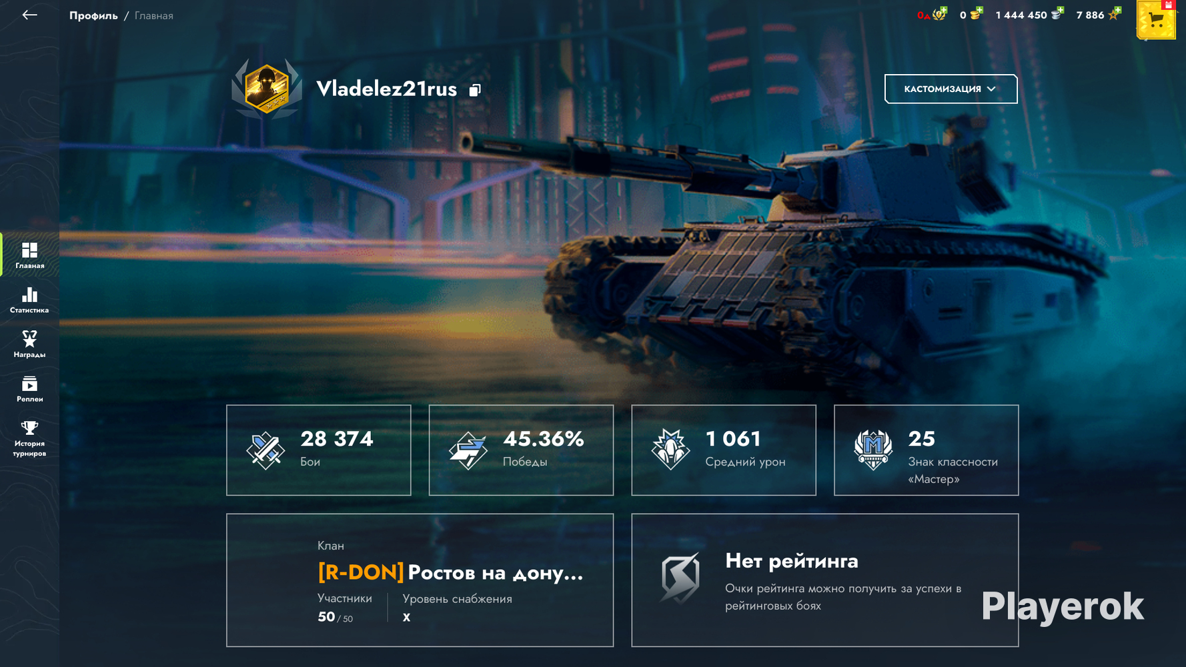Open the Нет рейтинга rating panel
This screenshot has height=667, width=1186.
[825, 580]
